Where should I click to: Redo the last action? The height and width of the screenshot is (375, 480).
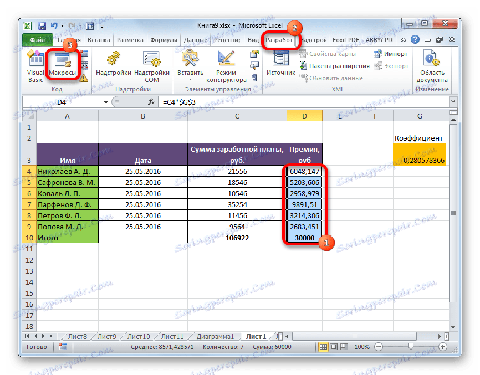[72, 26]
